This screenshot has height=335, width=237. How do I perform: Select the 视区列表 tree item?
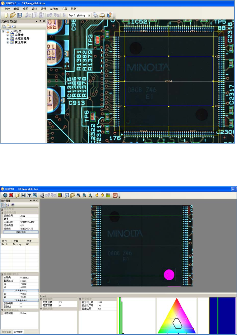pyautogui.click(x=21, y=42)
